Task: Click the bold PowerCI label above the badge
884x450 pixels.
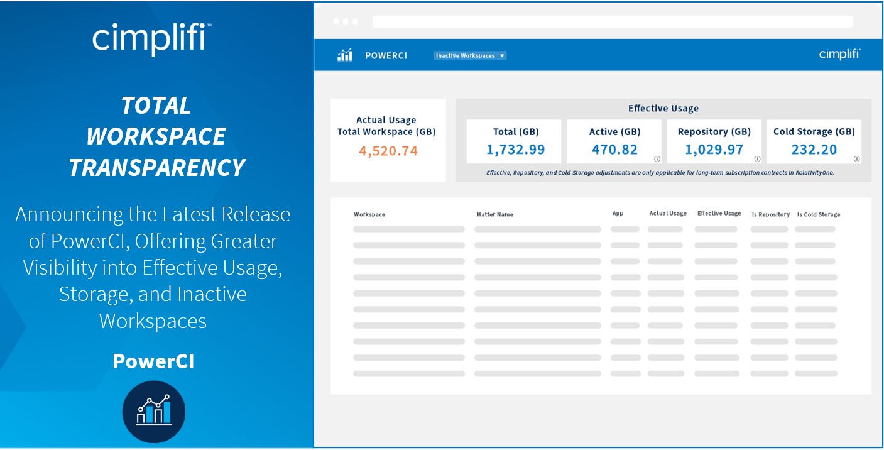Action: coord(153,361)
